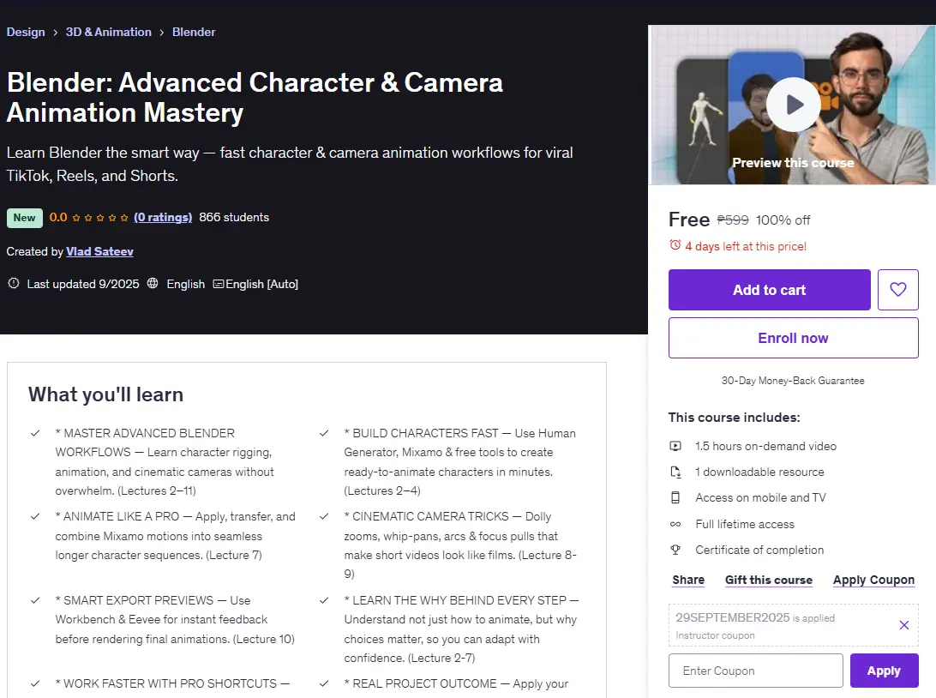This screenshot has width=936, height=698.
Task: Click the English [Auto] captions text
Action: (262, 284)
